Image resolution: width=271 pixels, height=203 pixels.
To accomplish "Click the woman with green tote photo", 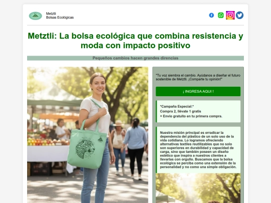I will point(88,135).
